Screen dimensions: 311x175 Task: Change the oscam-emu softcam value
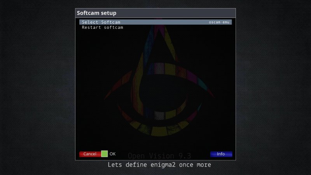pyautogui.click(x=219, y=22)
